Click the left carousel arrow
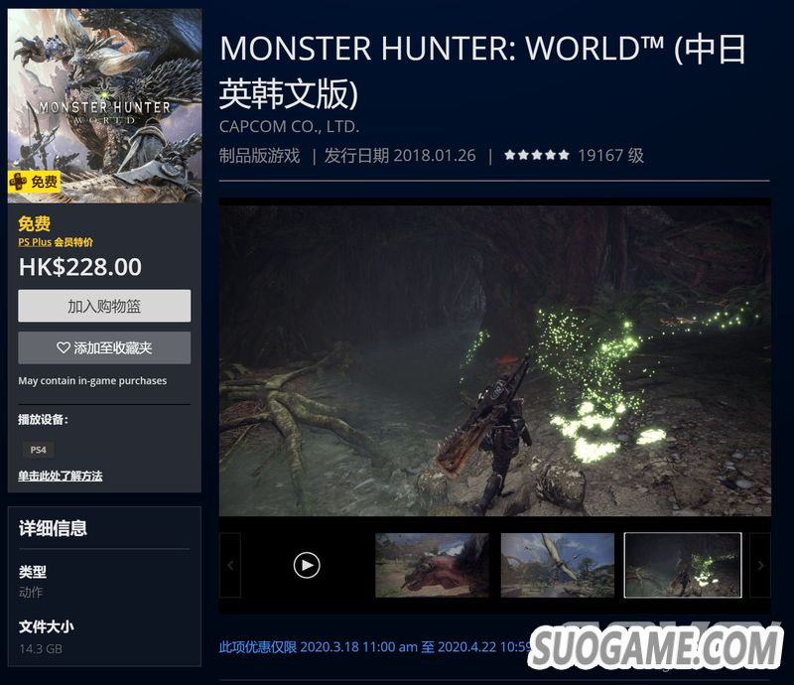 [230, 565]
